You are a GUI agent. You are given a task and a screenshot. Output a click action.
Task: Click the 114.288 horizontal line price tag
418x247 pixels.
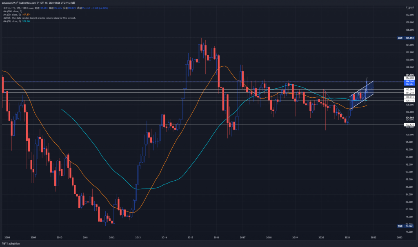[409, 78]
